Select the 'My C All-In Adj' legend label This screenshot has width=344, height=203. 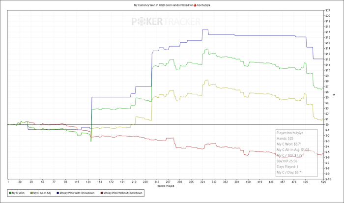click(42, 193)
